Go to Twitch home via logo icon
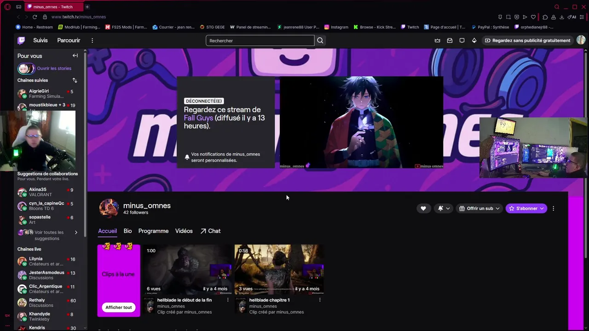Viewport: 589px width, 331px height. [x=21, y=40]
